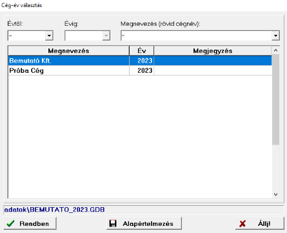Click the adatok\BEMUTATO_2023.GDB path text
The height and width of the screenshot is (233, 287).
click(x=54, y=210)
